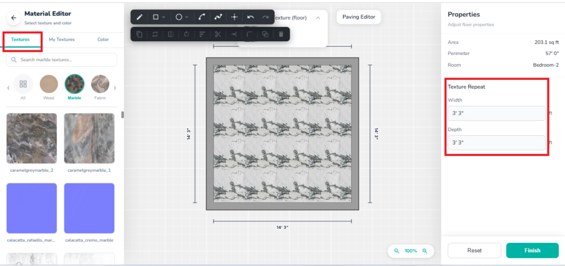Open the Paving Editor
The width and height of the screenshot is (565, 266).
click(x=359, y=17)
